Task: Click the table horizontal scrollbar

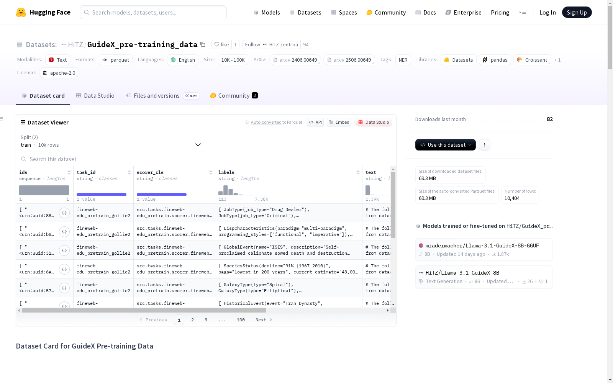Action: [144, 310]
